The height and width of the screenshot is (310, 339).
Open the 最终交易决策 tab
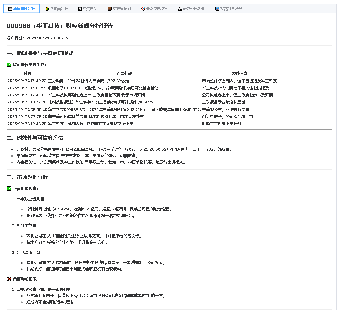pos(154,9)
